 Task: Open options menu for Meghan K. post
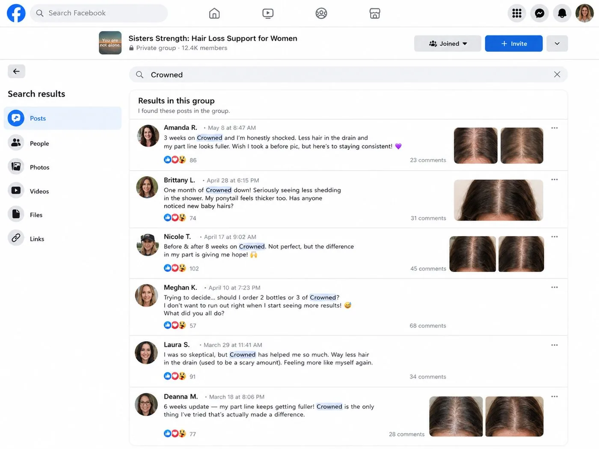(x=555, y=287)
